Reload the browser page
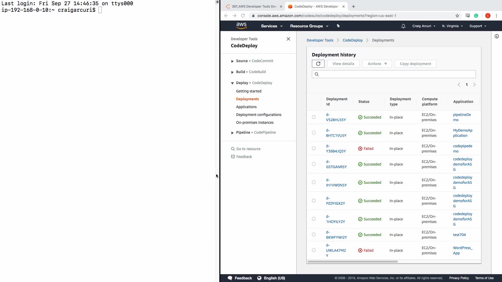Screen dimensions: 502x282 [x=243, y=16]
